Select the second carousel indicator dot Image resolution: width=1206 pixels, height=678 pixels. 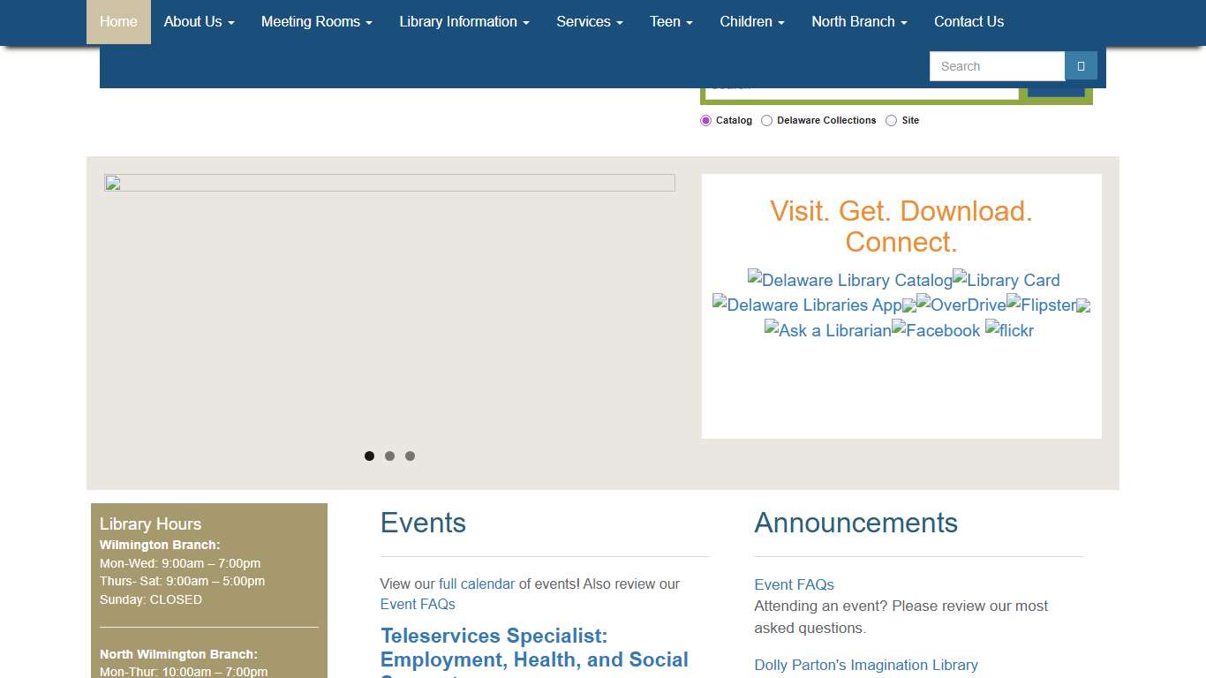point(389,456)
